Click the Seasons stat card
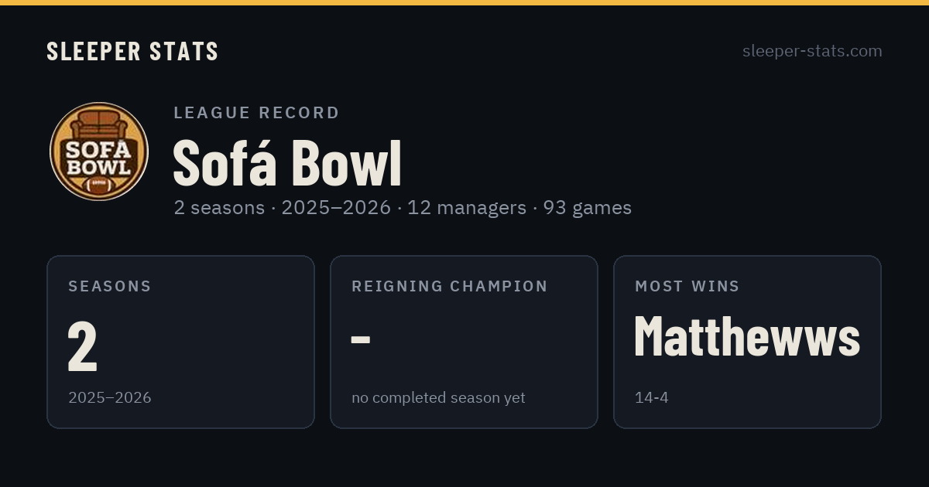Viewport: 929px width, 487px height. 180,342
